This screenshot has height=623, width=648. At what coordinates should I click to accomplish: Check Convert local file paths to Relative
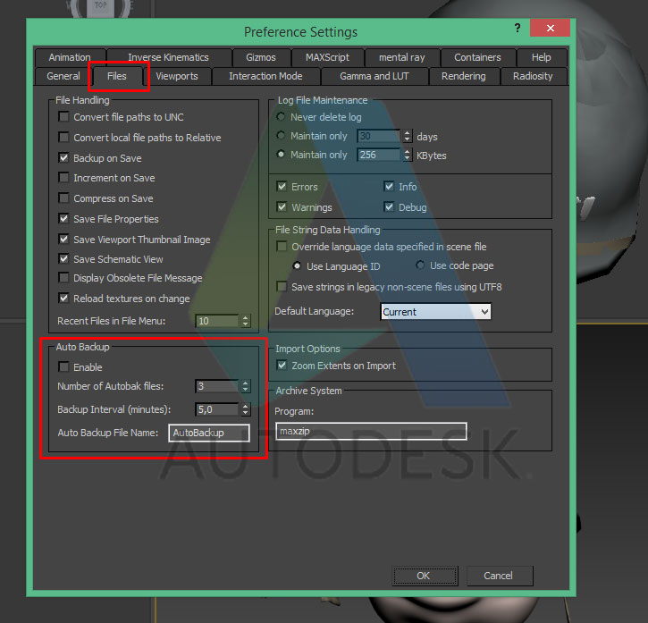coord(63,137)
